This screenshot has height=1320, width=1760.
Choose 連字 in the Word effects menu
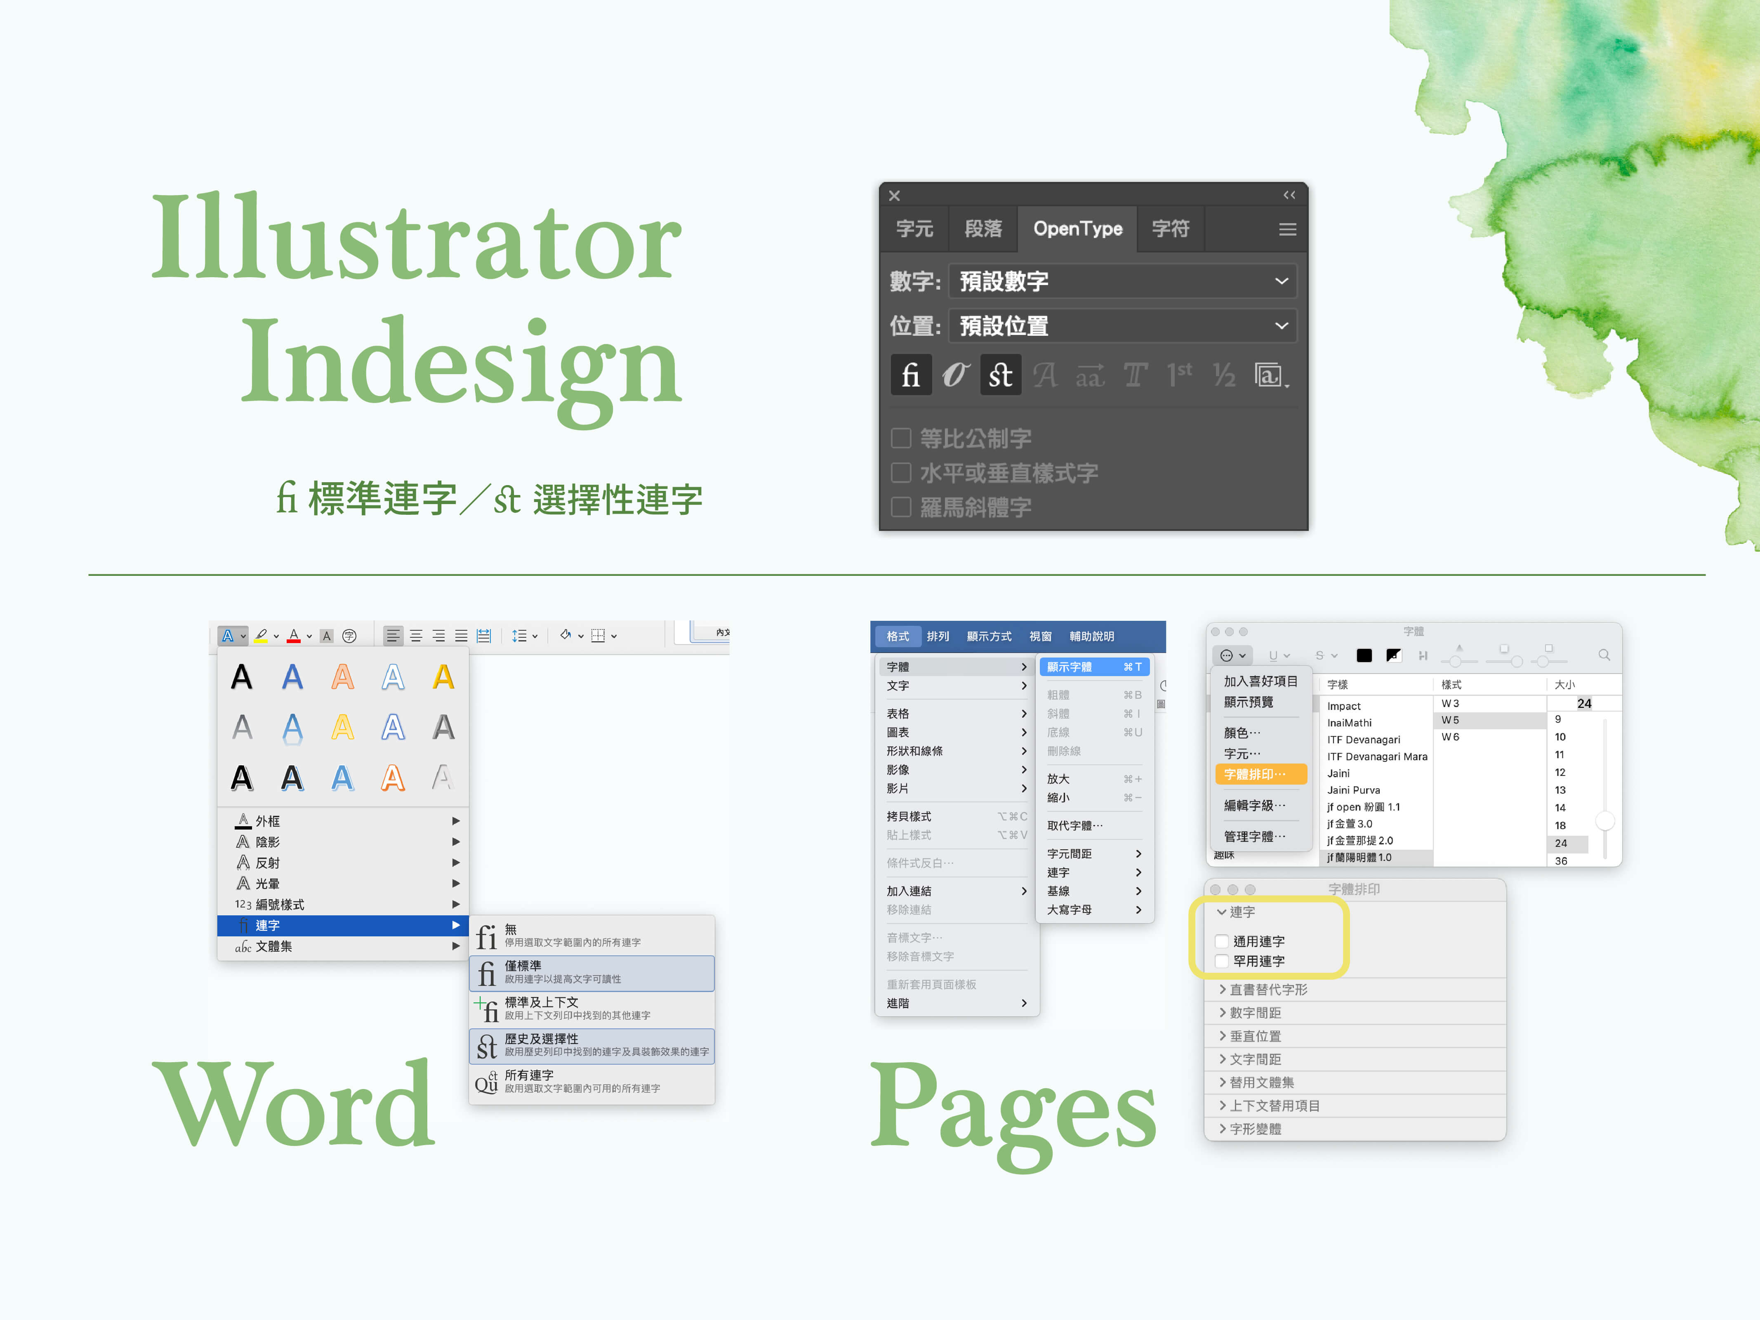point(343,925)
